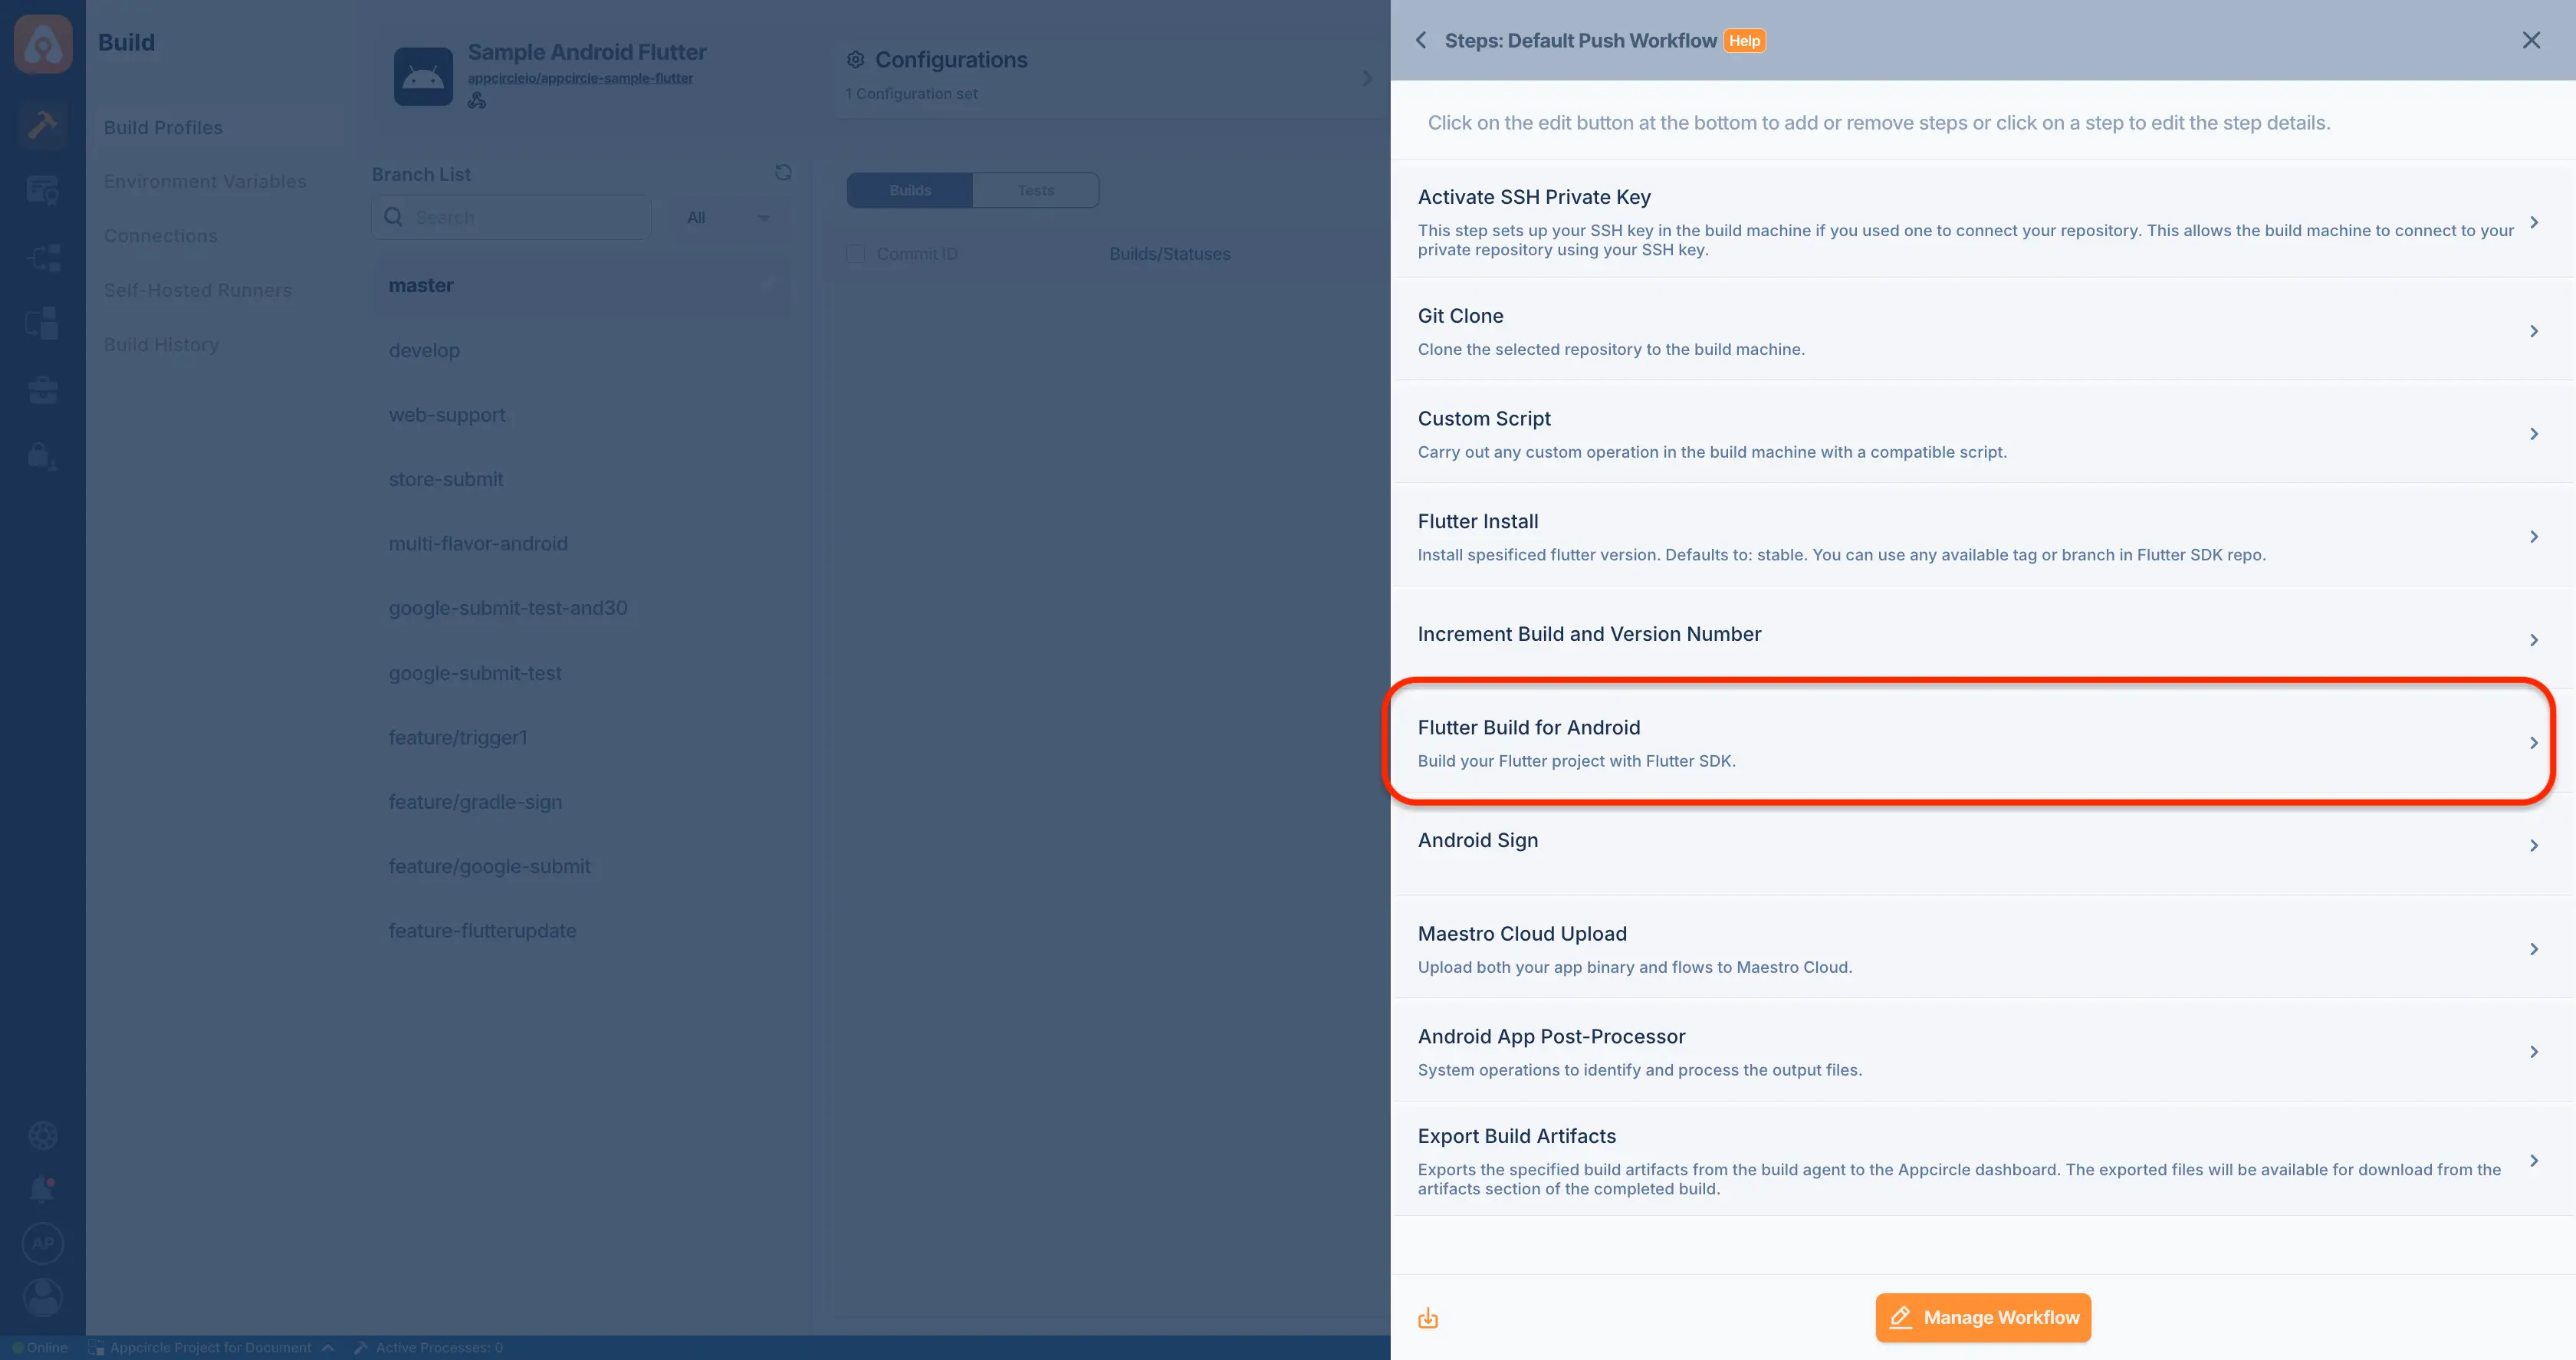Click the AP organization avatar

click(x=43, y=1243)
